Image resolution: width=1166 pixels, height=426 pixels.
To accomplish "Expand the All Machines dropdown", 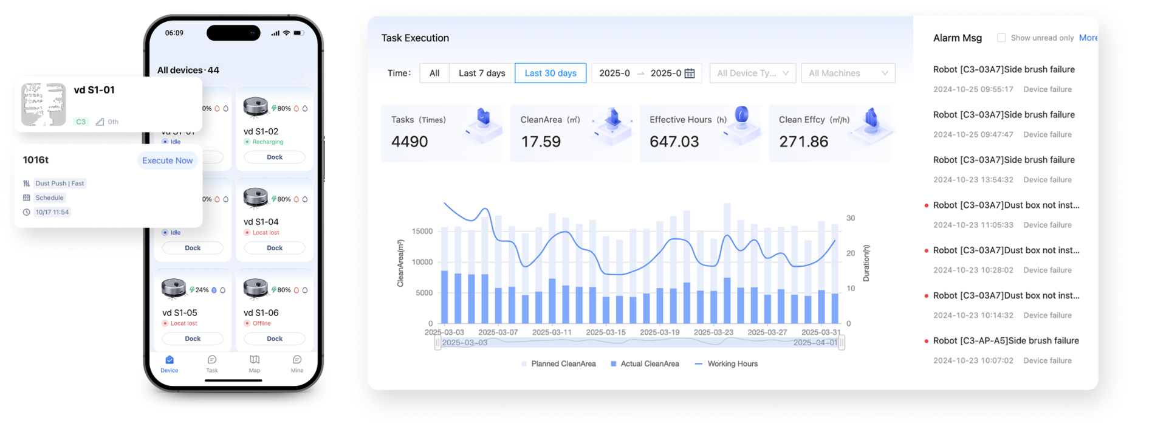I will point(848,73).
